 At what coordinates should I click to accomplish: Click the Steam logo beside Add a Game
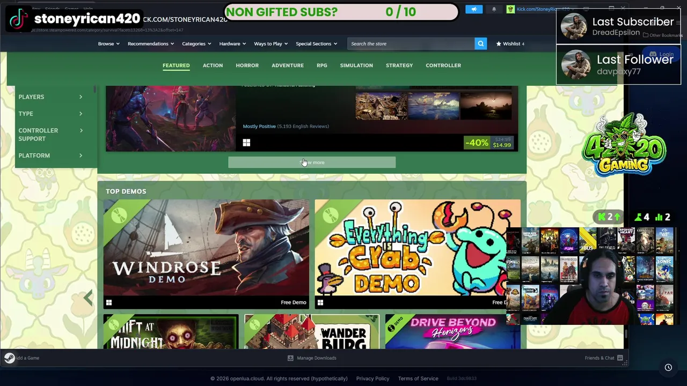9,358
